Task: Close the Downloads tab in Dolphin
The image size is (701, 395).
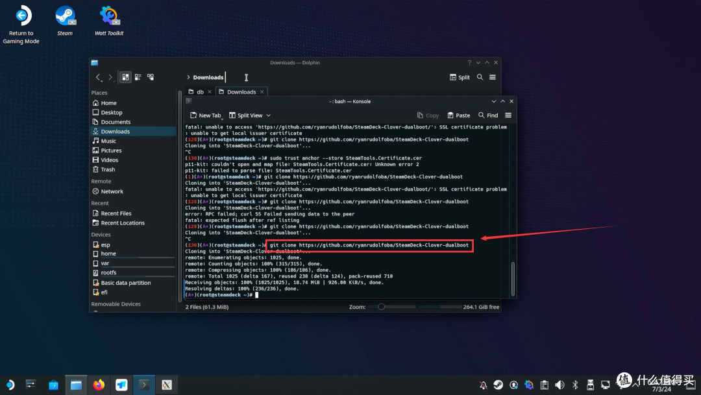Action: 262,91
